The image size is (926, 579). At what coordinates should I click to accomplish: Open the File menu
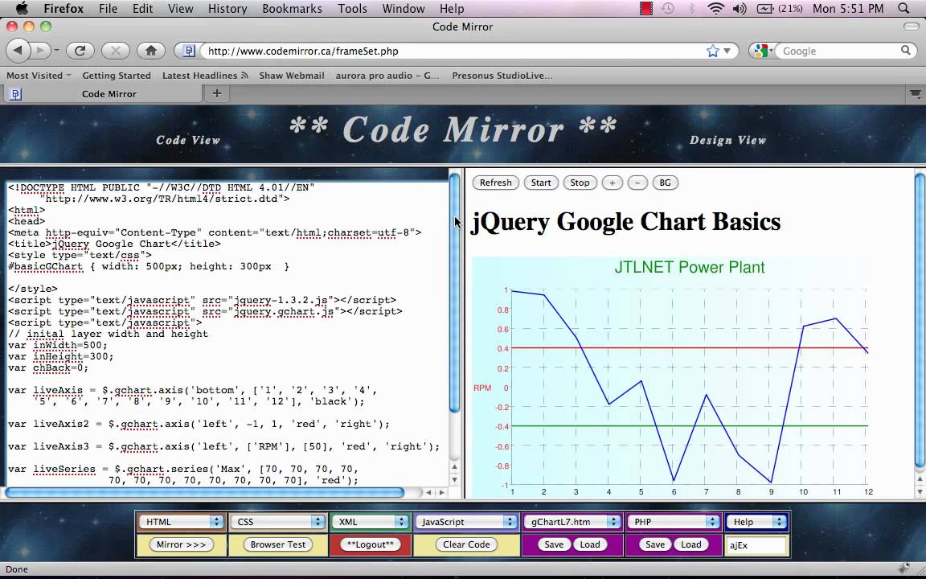coord(108,8)
